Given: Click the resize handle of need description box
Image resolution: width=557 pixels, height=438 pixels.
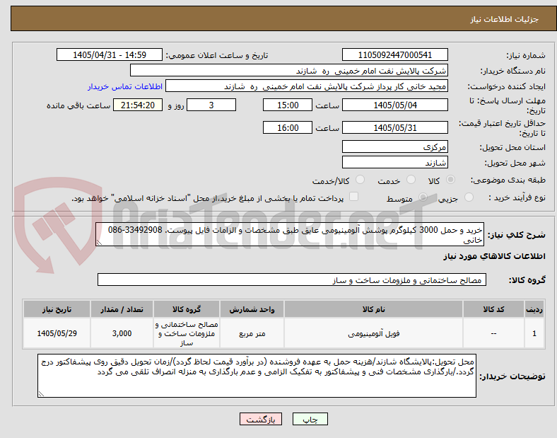Looking at the screenshot, I should point(99,243).
